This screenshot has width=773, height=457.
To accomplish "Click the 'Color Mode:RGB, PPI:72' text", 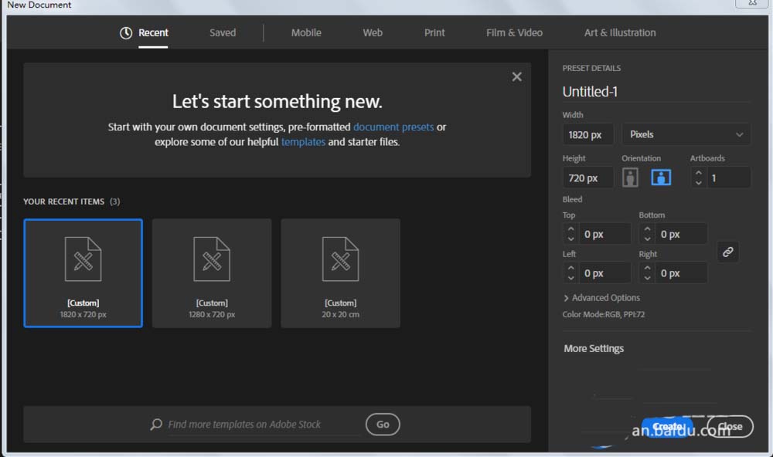I will click(604, 315).
